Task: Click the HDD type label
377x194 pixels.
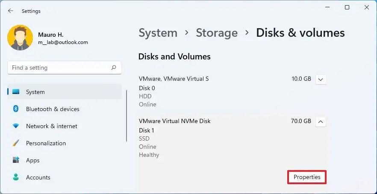Action: tap(145, 97)
